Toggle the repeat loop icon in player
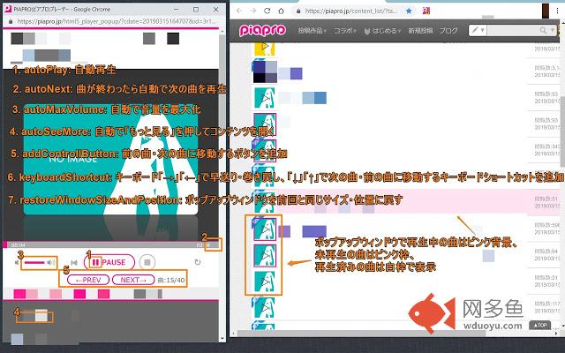565x353 pixels. 198,262
